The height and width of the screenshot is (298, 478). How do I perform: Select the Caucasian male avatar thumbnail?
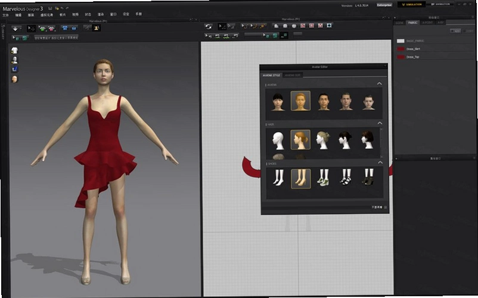point(346,102)
